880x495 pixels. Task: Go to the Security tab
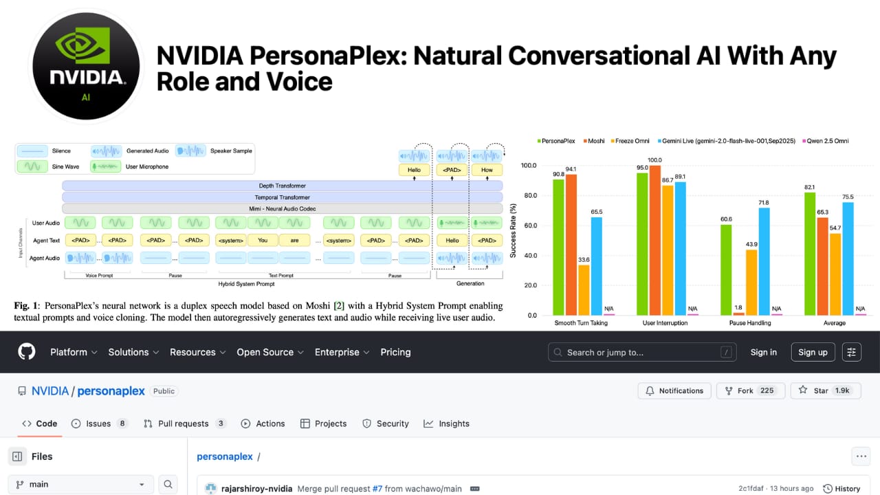(x=386, y=423)
